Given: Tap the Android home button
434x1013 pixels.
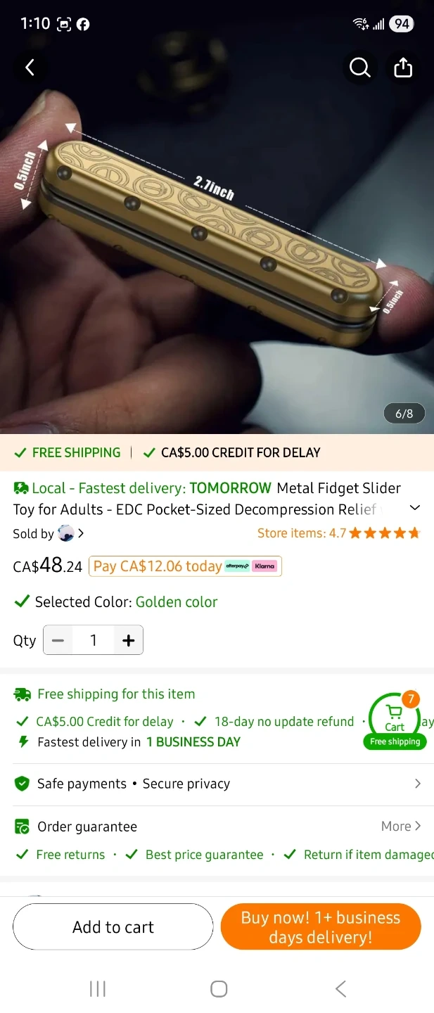Looking at the screenshot, I should click(219, 988).
